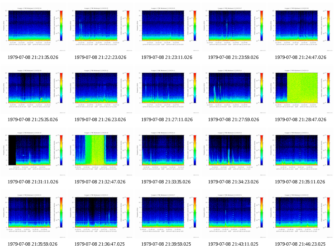Click the caption 1979-07-08 21:27:59.026
Screen dimensions: 334x249
[x=233, y=119]
